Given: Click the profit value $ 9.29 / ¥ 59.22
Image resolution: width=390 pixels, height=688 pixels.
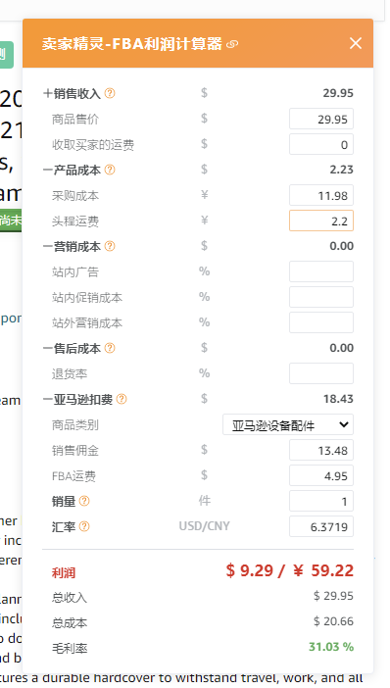Looking at the screenshot, I should pos(289,570).
